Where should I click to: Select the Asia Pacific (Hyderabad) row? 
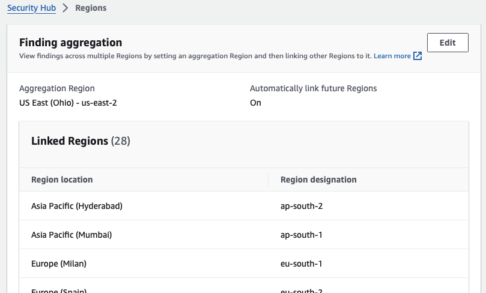77,206
